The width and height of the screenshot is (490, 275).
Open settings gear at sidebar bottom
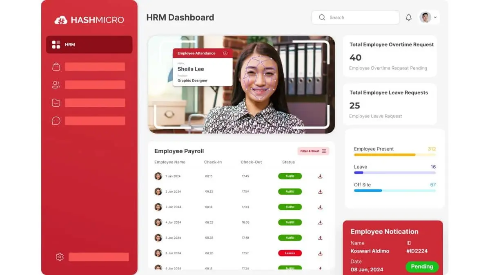pyautogui.click(x=60, y=257)
